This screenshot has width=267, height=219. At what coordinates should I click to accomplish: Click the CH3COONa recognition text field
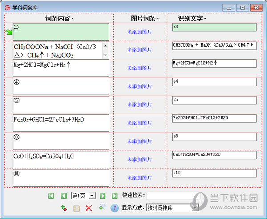(x=214, y=46)
